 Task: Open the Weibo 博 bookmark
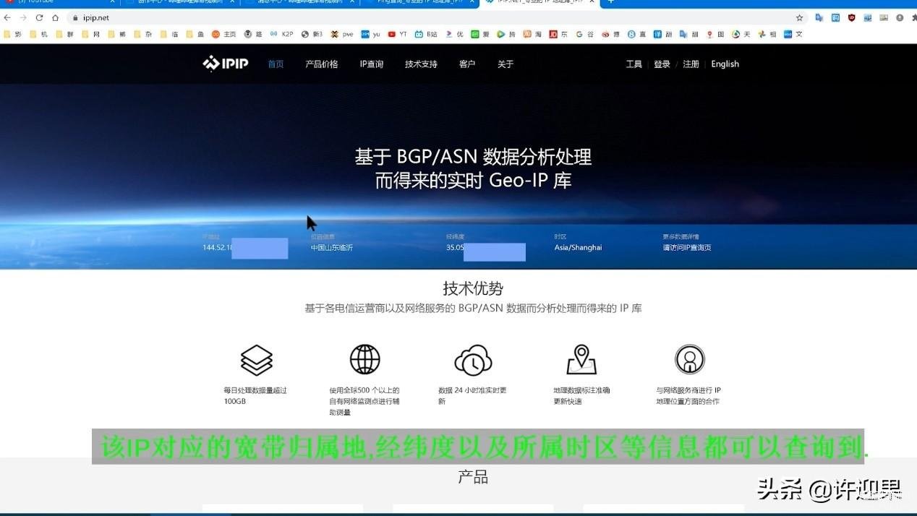[x=611, y=34]
